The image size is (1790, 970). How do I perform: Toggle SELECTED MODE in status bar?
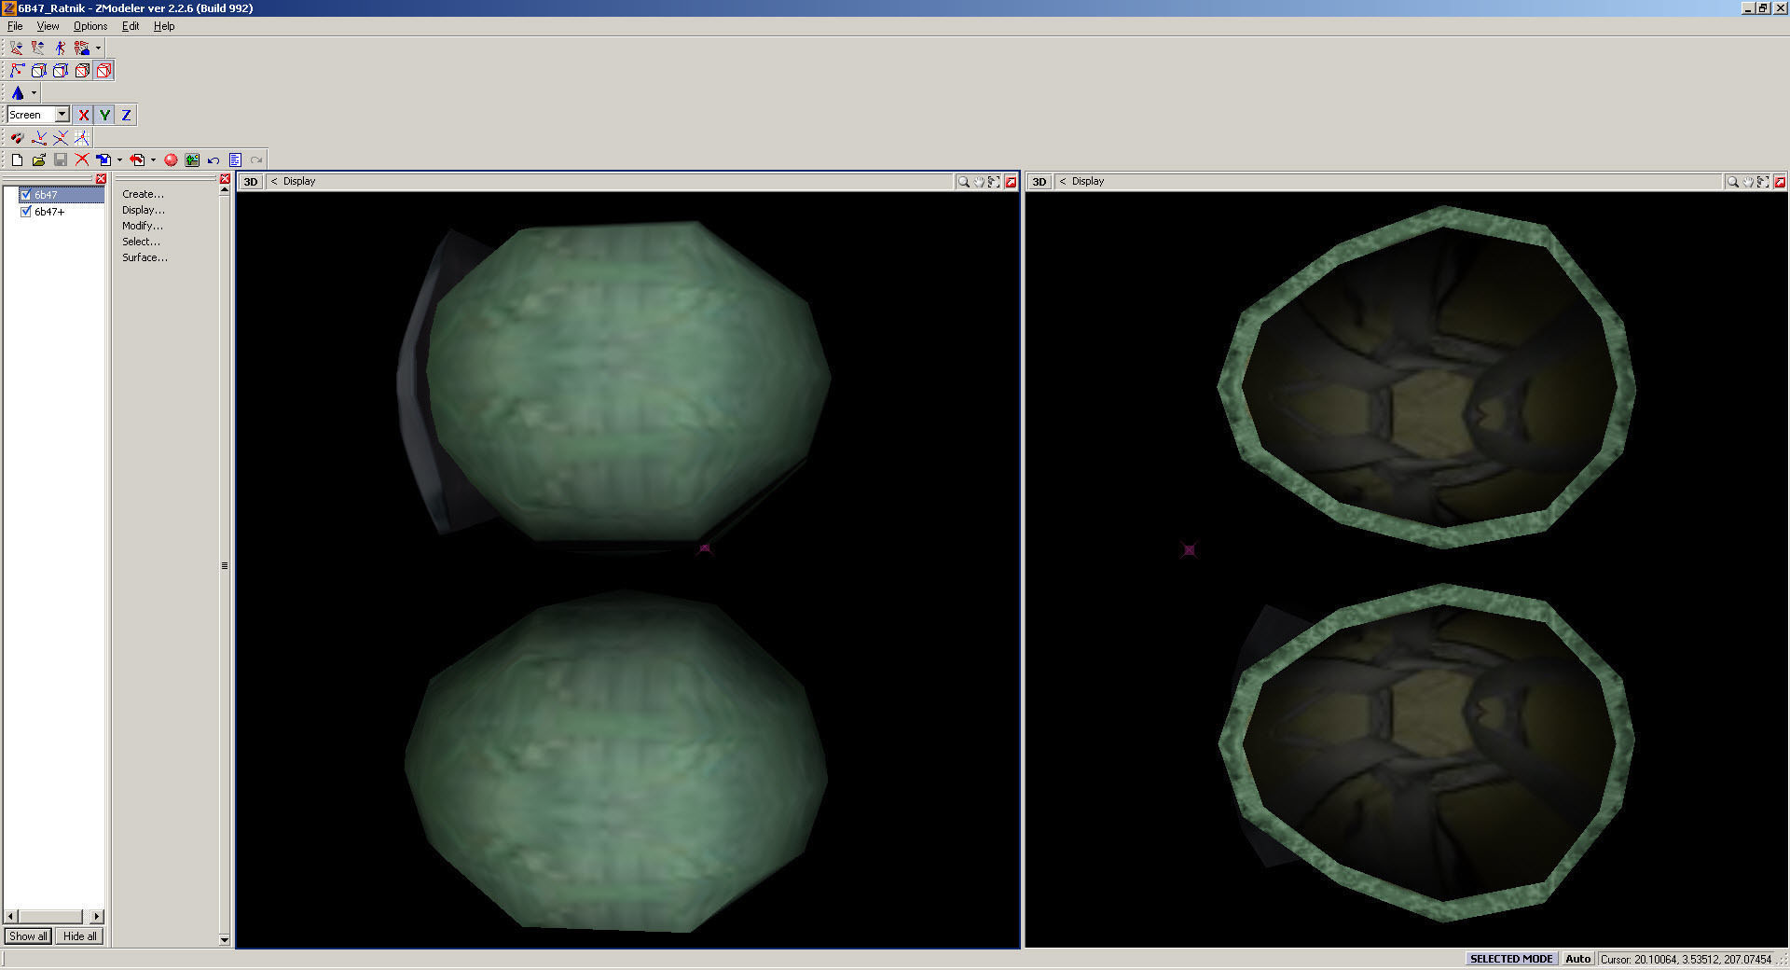[x=1510, y=959]
